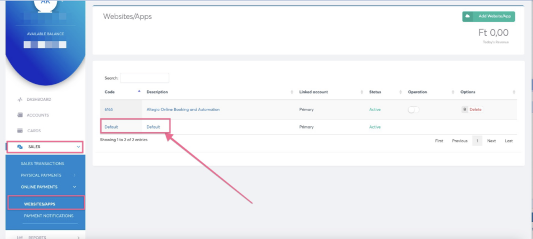Click the Default code link
533x239 pixels.
111,127
